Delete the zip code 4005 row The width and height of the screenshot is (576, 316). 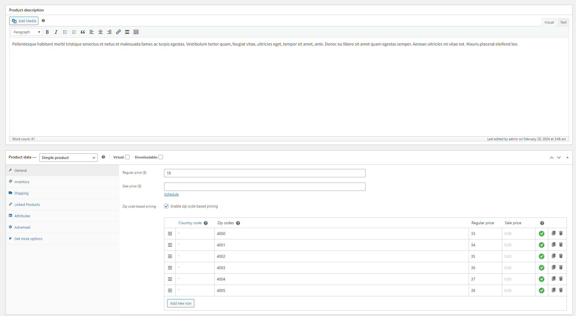pyautogui.click(x=561, y=290)
